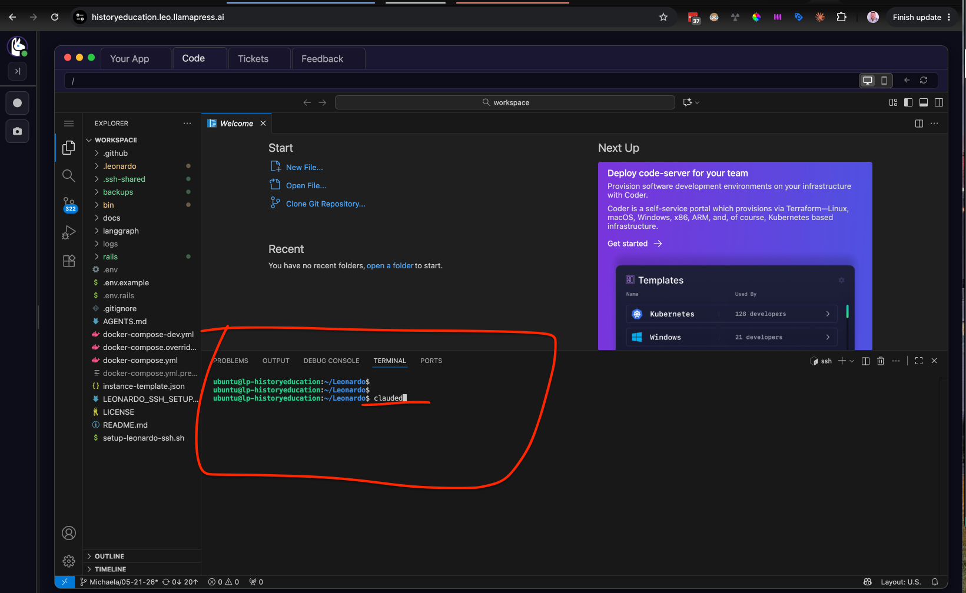The width and height of the screenshot is (966, 593).
Task: Close the Welcome editor tab
Action: click(263, 124)
